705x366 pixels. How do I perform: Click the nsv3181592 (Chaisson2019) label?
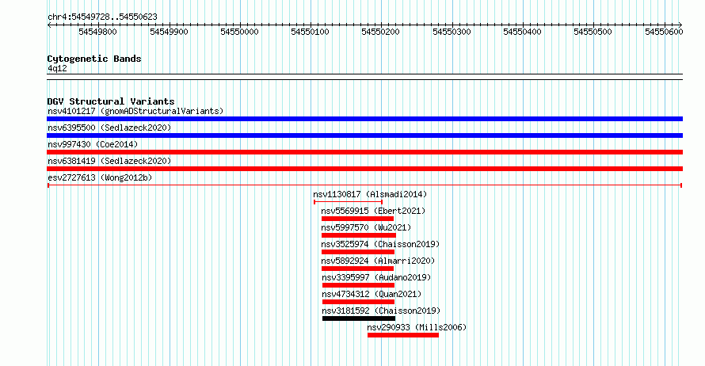[381, 311]
